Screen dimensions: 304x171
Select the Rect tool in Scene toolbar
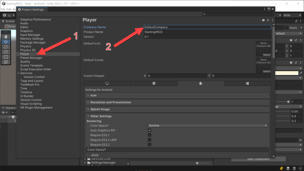tap(6, 57)
